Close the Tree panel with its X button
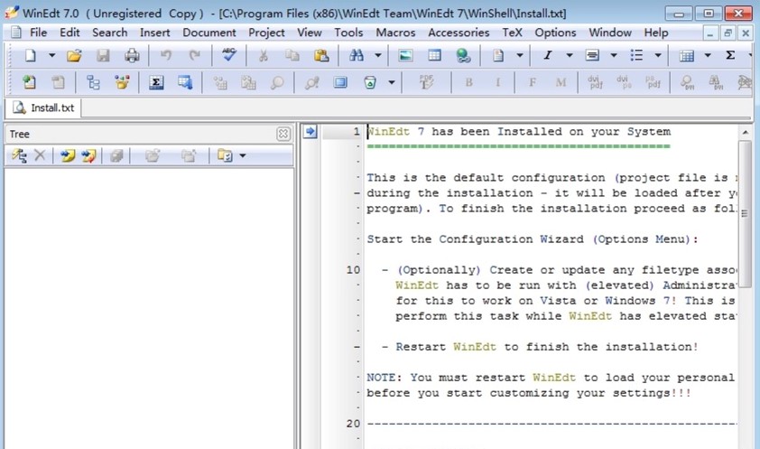 click(283, 134)
